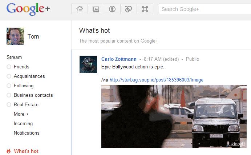Focus the Search Google+ field
The width and height of the screenshot is (251, 155).
205,9
